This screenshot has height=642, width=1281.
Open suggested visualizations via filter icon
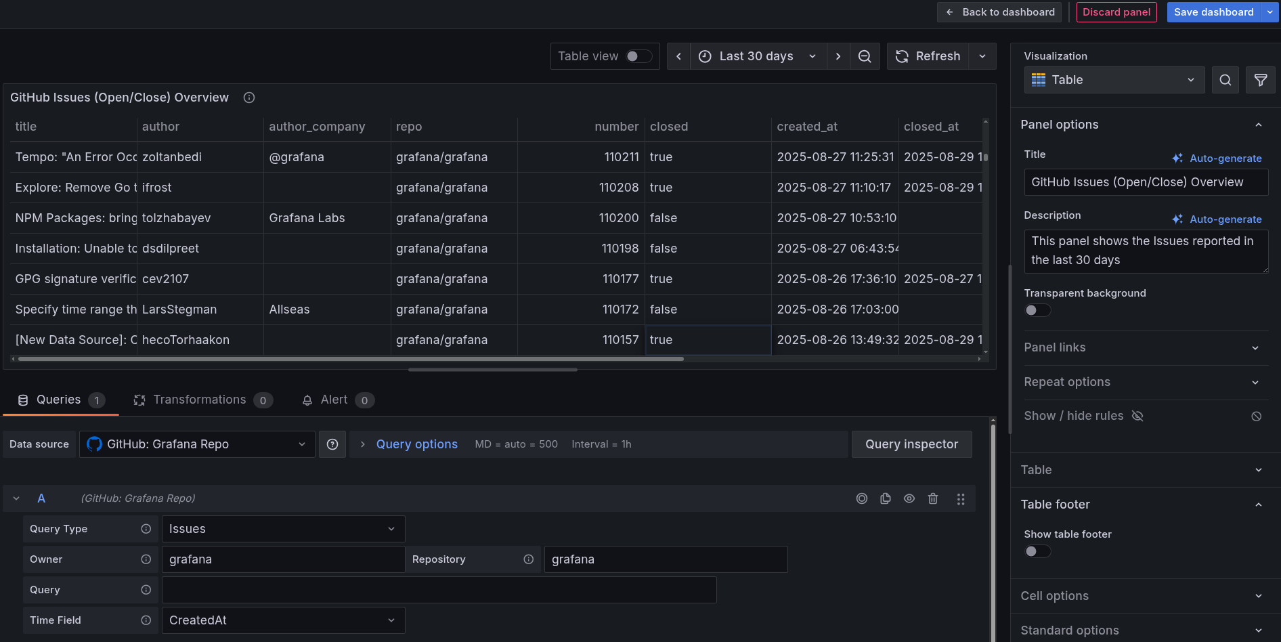click(x=1260, y=79)
